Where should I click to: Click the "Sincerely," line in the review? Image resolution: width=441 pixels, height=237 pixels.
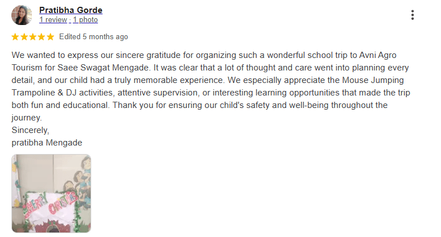pos(31,130)
